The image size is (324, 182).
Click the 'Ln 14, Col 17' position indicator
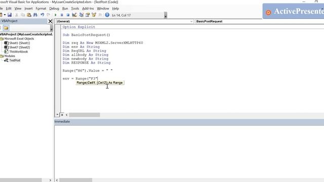pos(121,15)
